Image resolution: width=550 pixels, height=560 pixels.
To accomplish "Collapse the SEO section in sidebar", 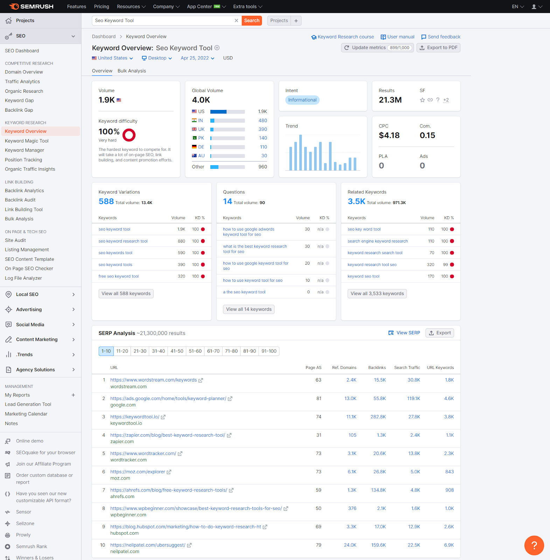I will 73,36.
